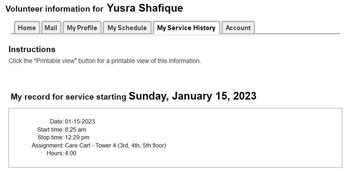The image size is (350, 171).
Task: Click the hours value 4:00
Action: pos(70,153)
